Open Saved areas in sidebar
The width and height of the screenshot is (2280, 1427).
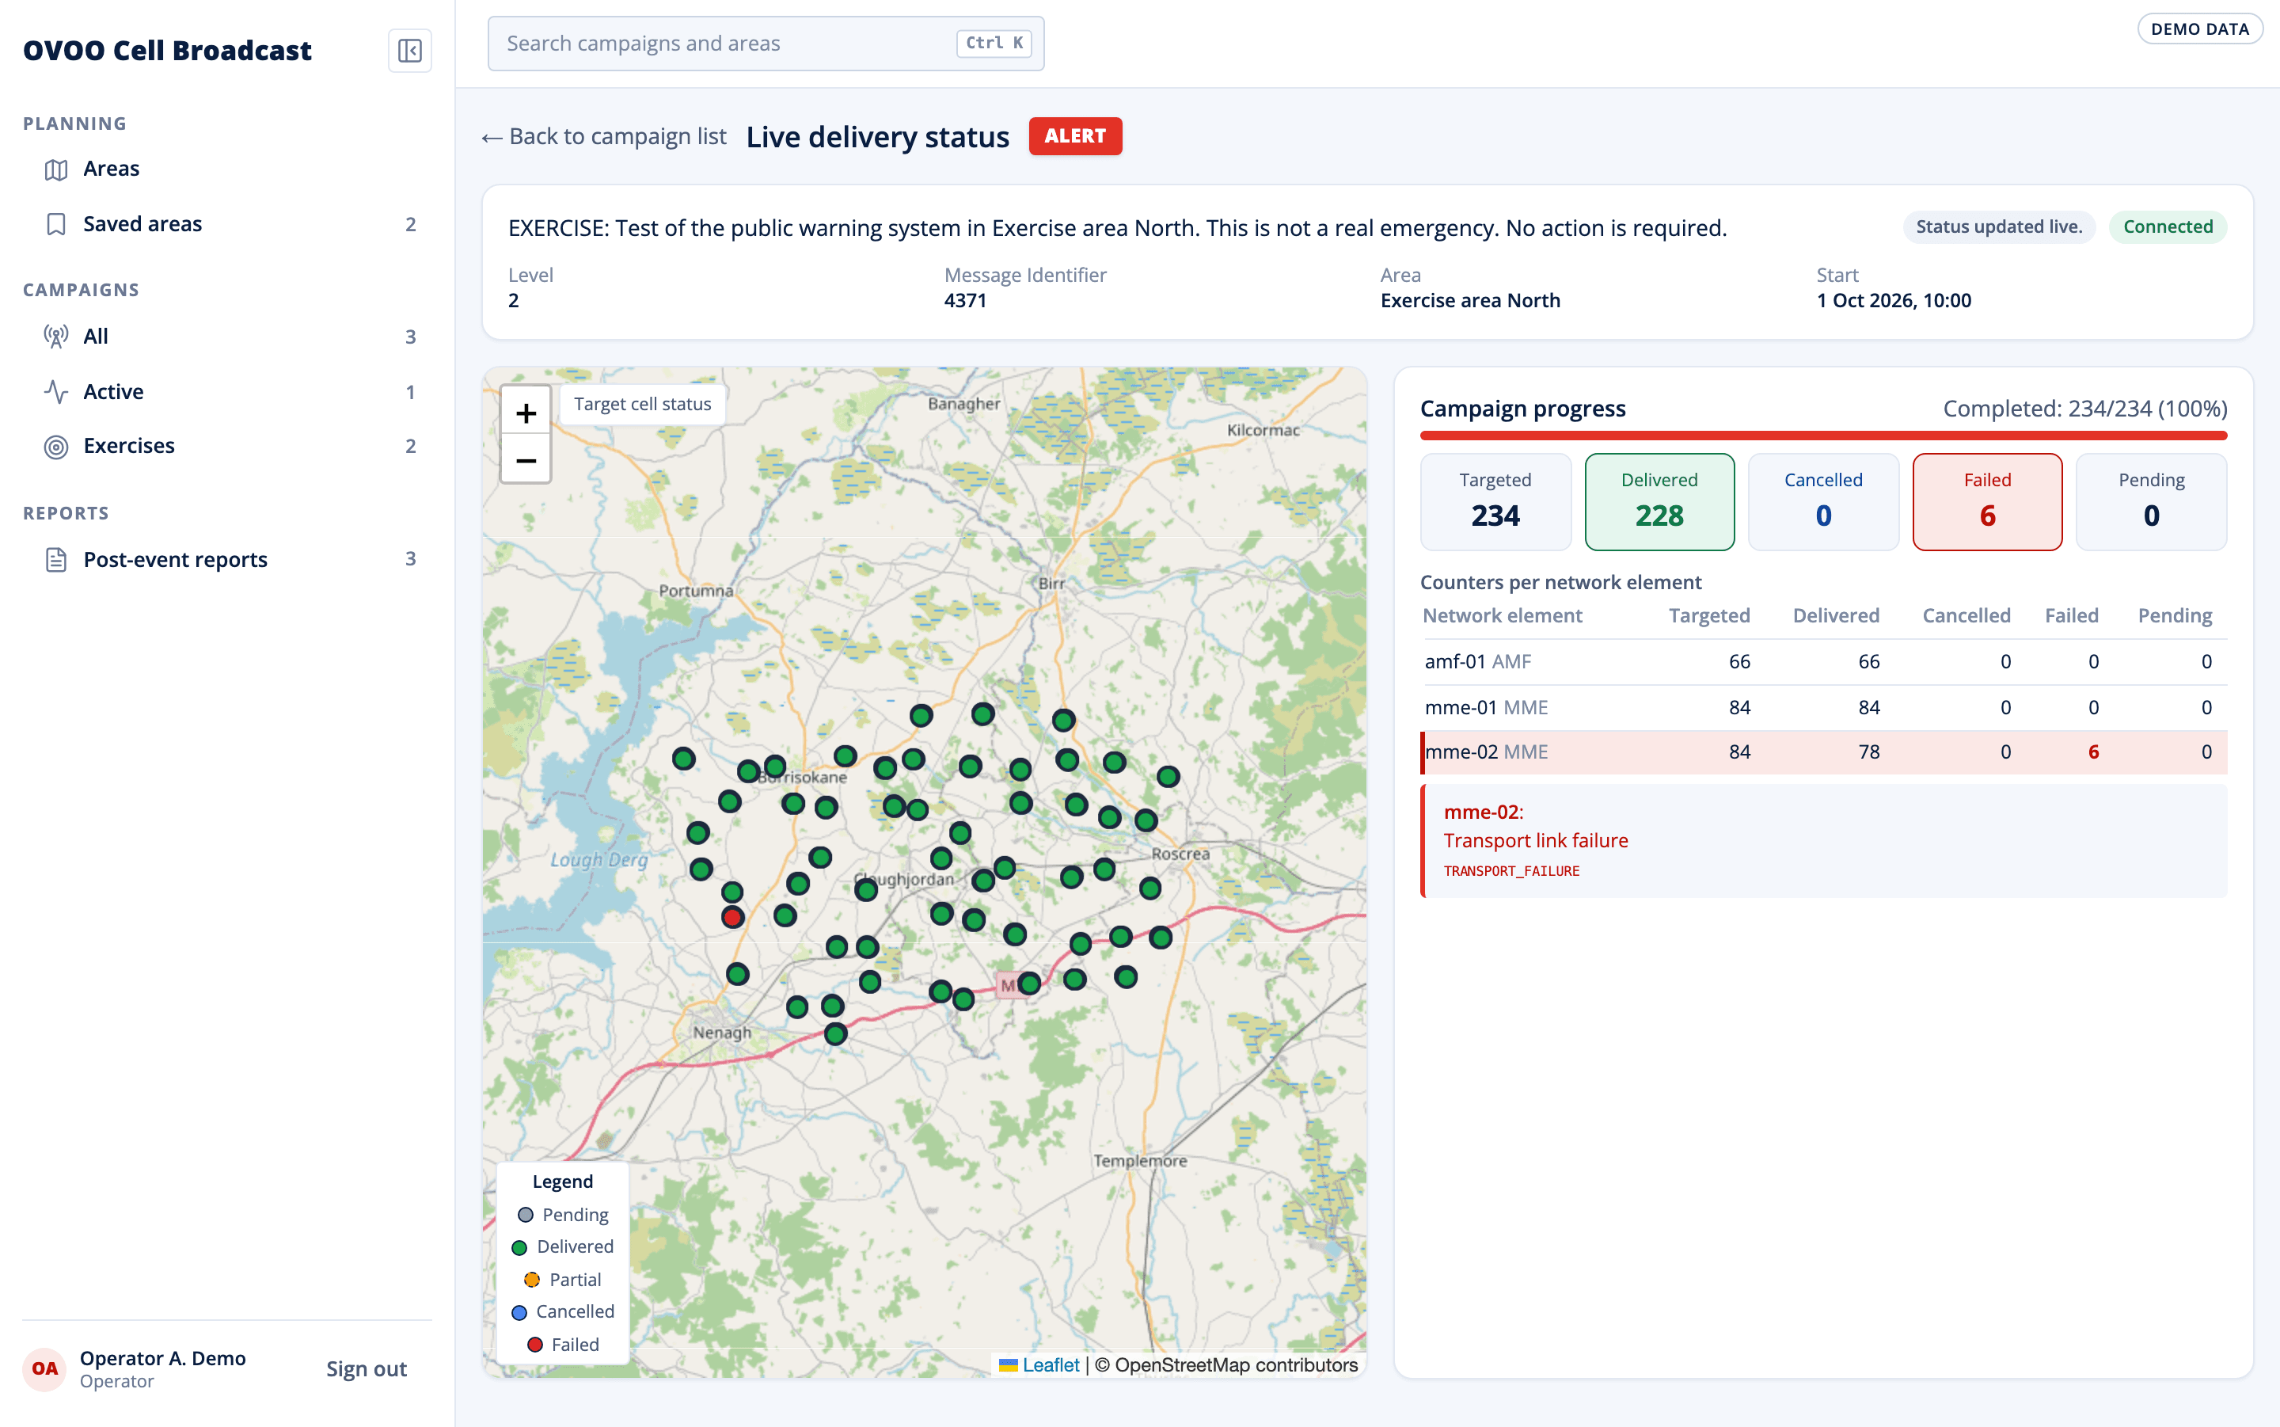(x=227, y=225)
